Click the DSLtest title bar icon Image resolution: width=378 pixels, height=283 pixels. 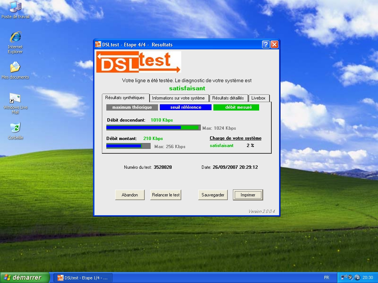pos(98,45)
